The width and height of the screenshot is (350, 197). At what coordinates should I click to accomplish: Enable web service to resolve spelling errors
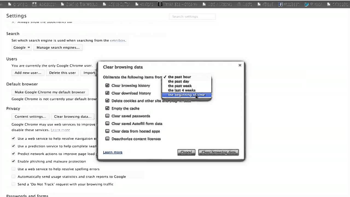point(13,169)
